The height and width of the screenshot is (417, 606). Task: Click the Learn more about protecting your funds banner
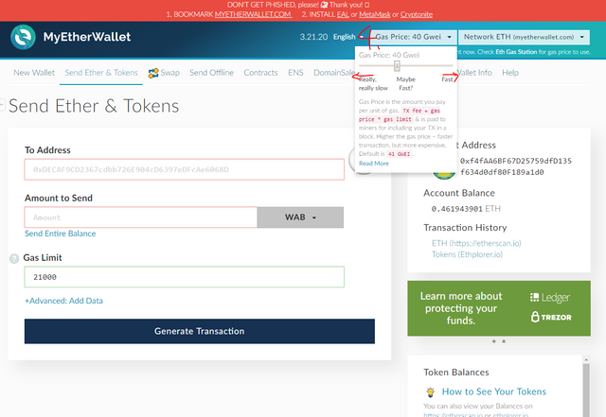tap(499, 308)
